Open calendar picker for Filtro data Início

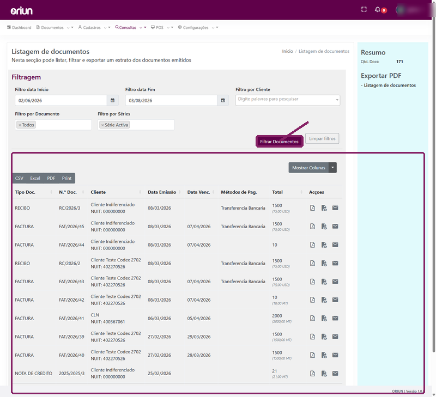(x=113, y=100)
